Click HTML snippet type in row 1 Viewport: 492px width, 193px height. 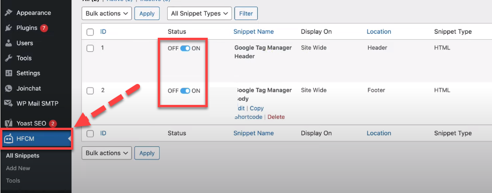click(x=442, y=48)
